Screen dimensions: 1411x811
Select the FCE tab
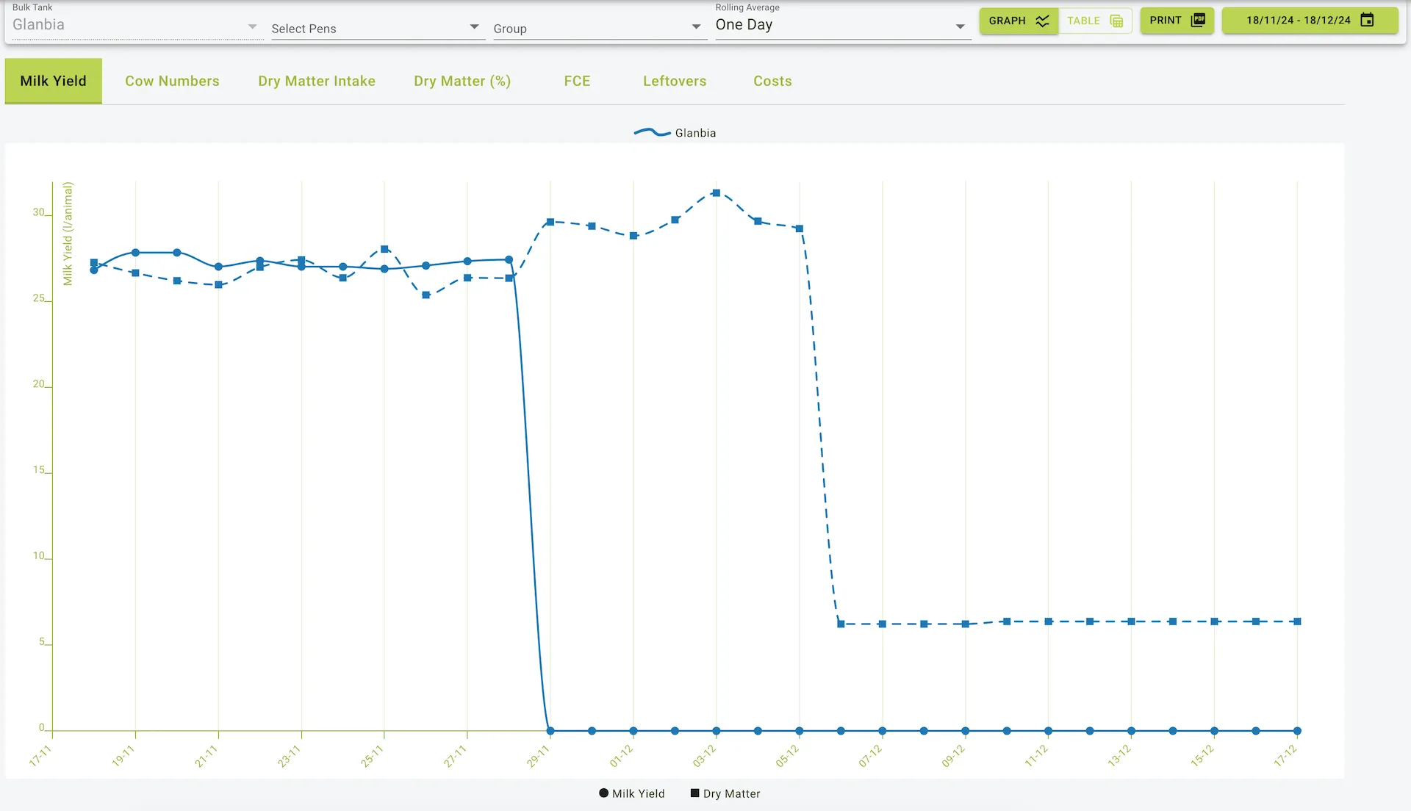578,81
